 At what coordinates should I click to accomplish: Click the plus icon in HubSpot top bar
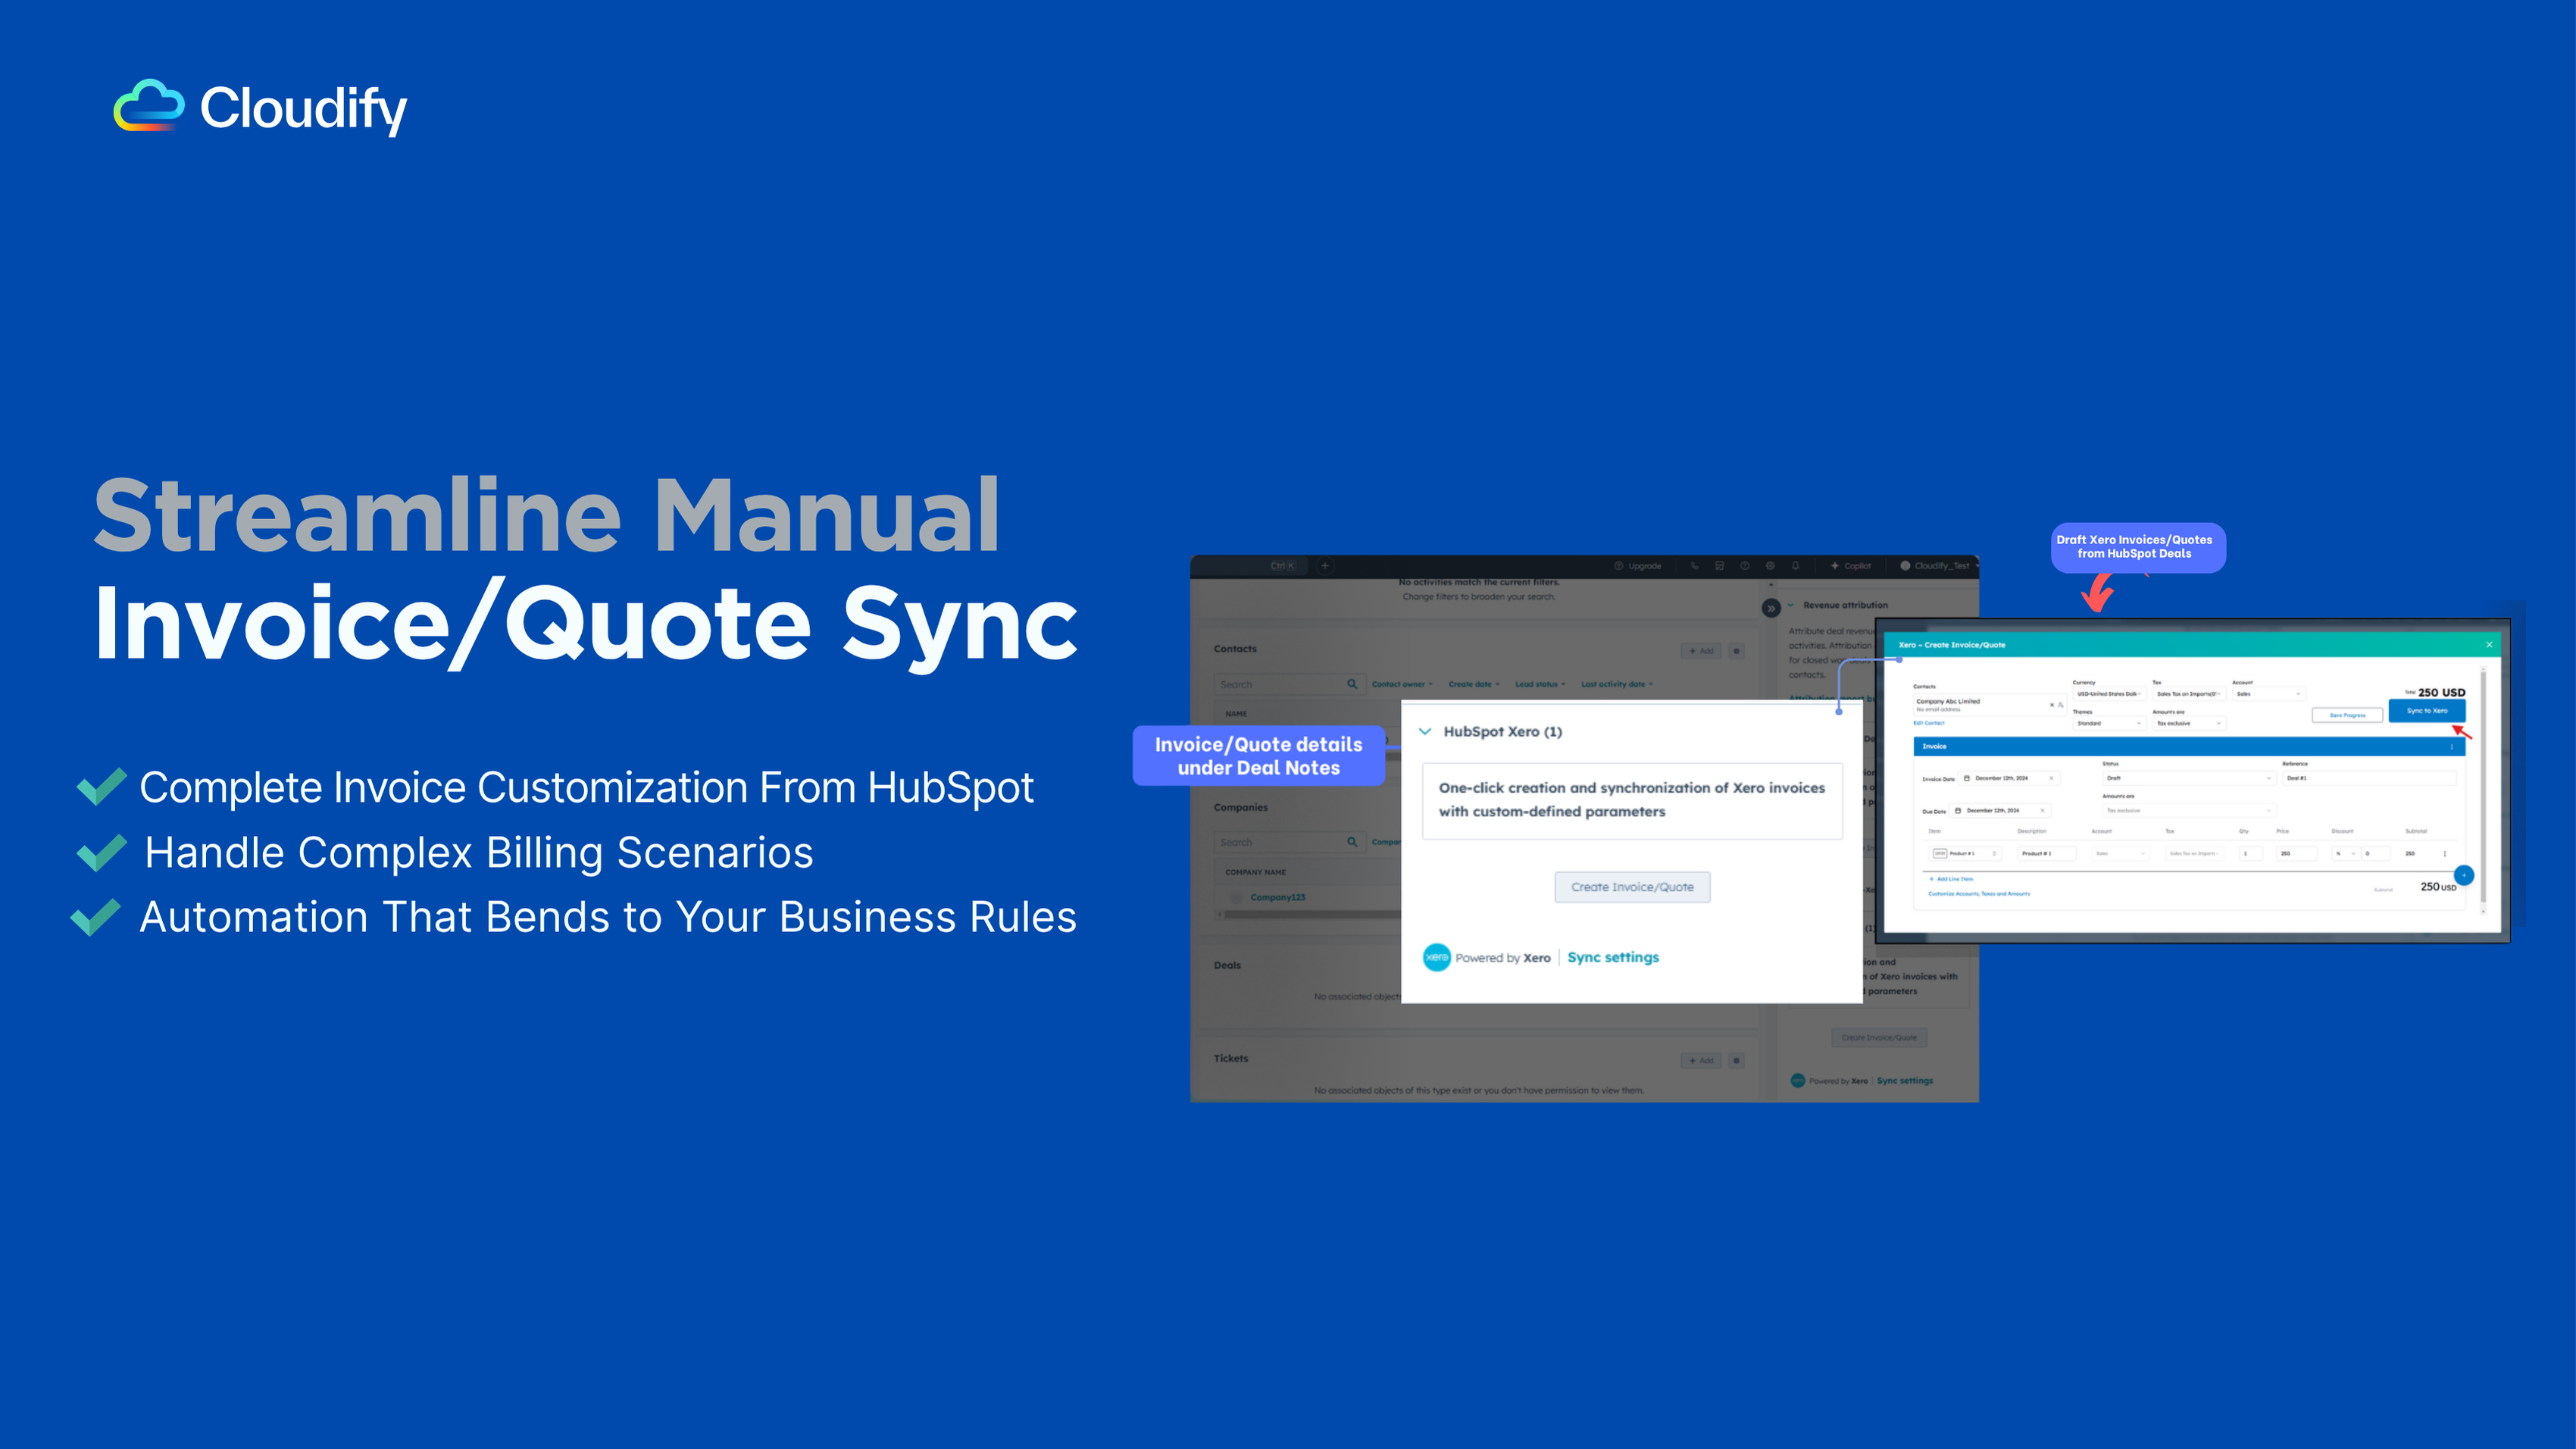(1325, 566)
